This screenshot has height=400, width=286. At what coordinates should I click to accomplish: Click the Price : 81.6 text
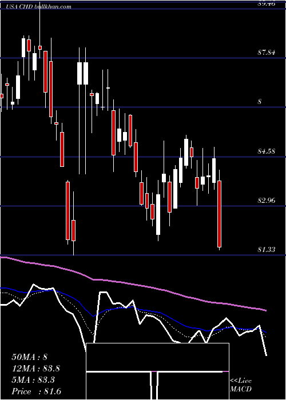pos(36,391)
